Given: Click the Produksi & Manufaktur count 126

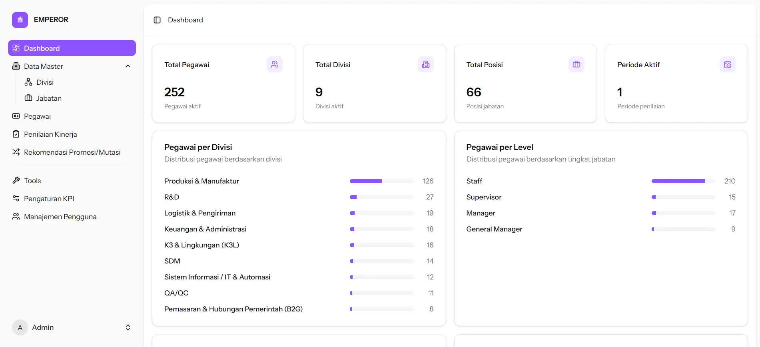Looking at the screenshot, I should tap(428, 181).
